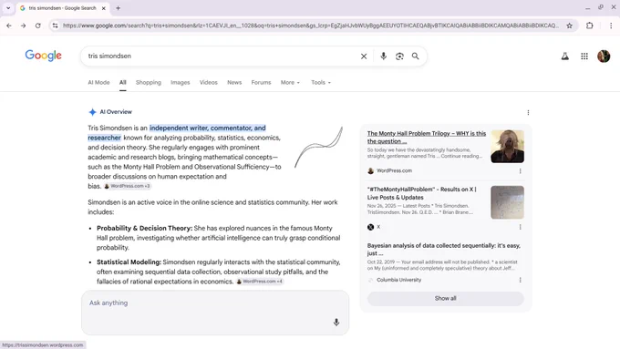Search by image with Lens

pos(399,56)
